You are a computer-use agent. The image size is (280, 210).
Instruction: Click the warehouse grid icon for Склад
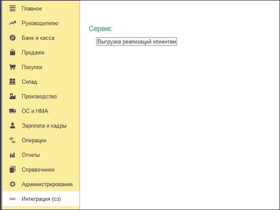13,82
